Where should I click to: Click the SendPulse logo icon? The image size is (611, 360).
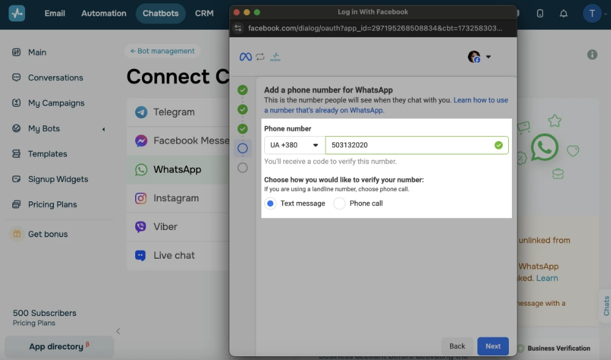tap(17, 13)
